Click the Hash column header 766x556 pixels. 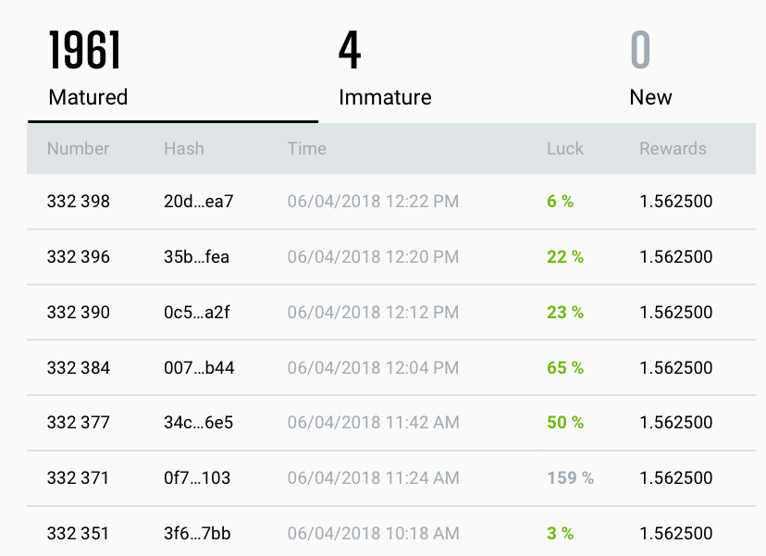click(184, 148)
